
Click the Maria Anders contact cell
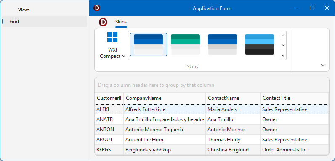click(x=233, y=109)
